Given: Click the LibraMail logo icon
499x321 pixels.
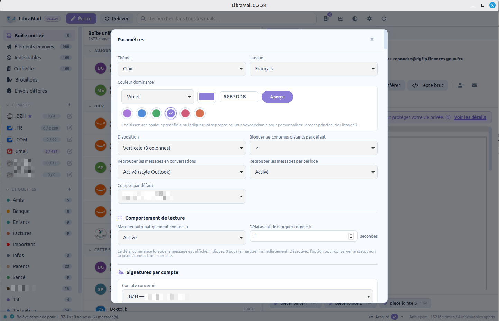Looking at the screenshot, I should point(11,19).
